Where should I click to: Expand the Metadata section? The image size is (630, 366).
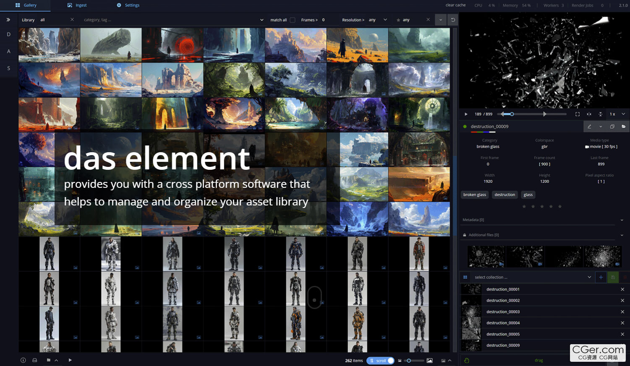(x=622, y=220)
